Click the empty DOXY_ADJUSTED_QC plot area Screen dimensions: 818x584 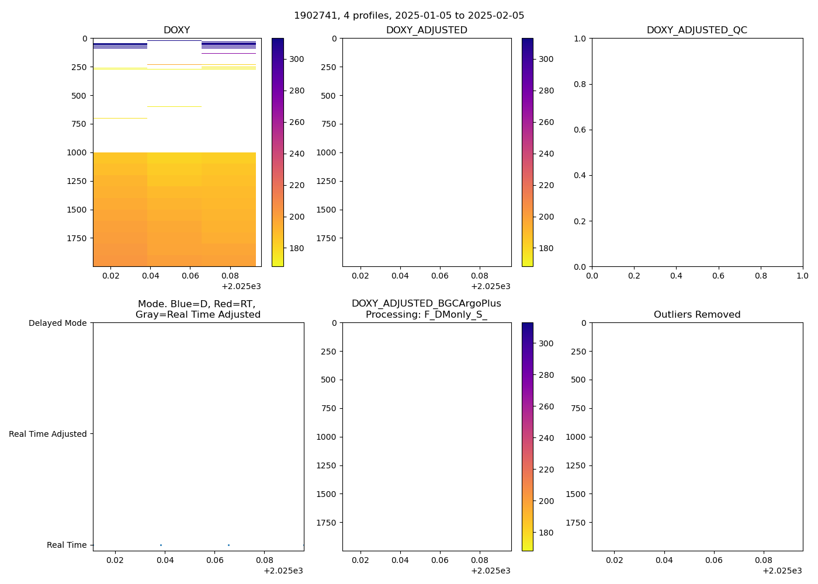(x=696, y=152)
